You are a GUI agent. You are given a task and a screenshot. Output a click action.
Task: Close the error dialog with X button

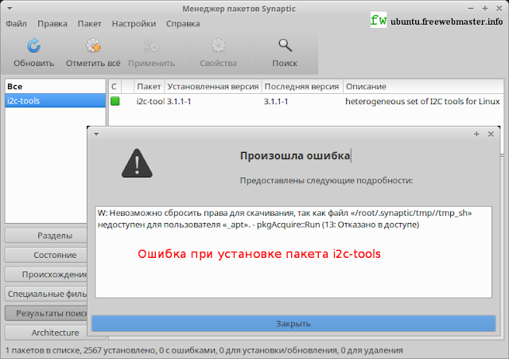tap(491, 134)
